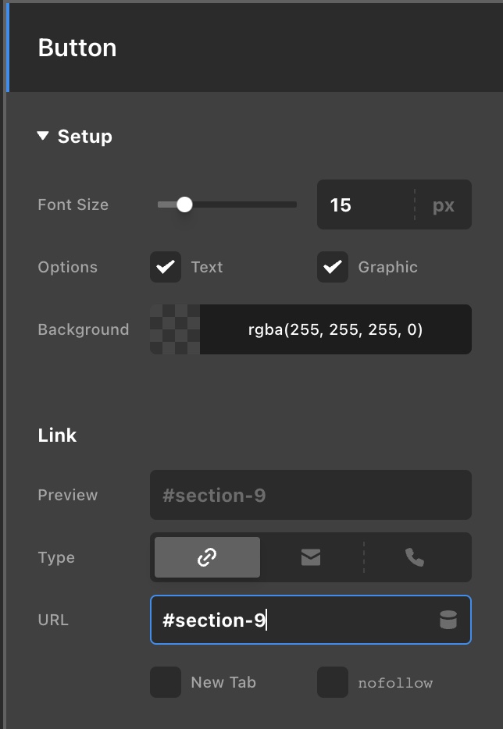503x729 pixels.
Task: Uncheck the Graphic option checkbox
Action: coord(333,267)
